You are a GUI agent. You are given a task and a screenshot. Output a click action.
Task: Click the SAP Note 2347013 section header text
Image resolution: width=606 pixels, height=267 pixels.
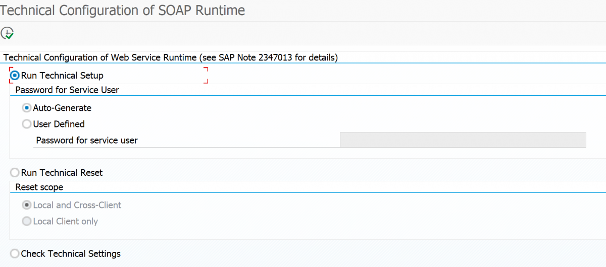[x=171, y=57]
